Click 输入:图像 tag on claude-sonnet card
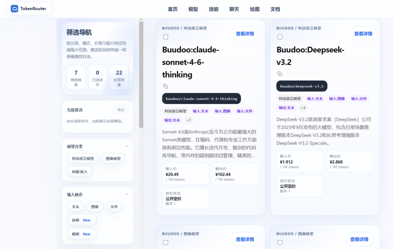The image size is (393, 249). [x=223, y=111]
